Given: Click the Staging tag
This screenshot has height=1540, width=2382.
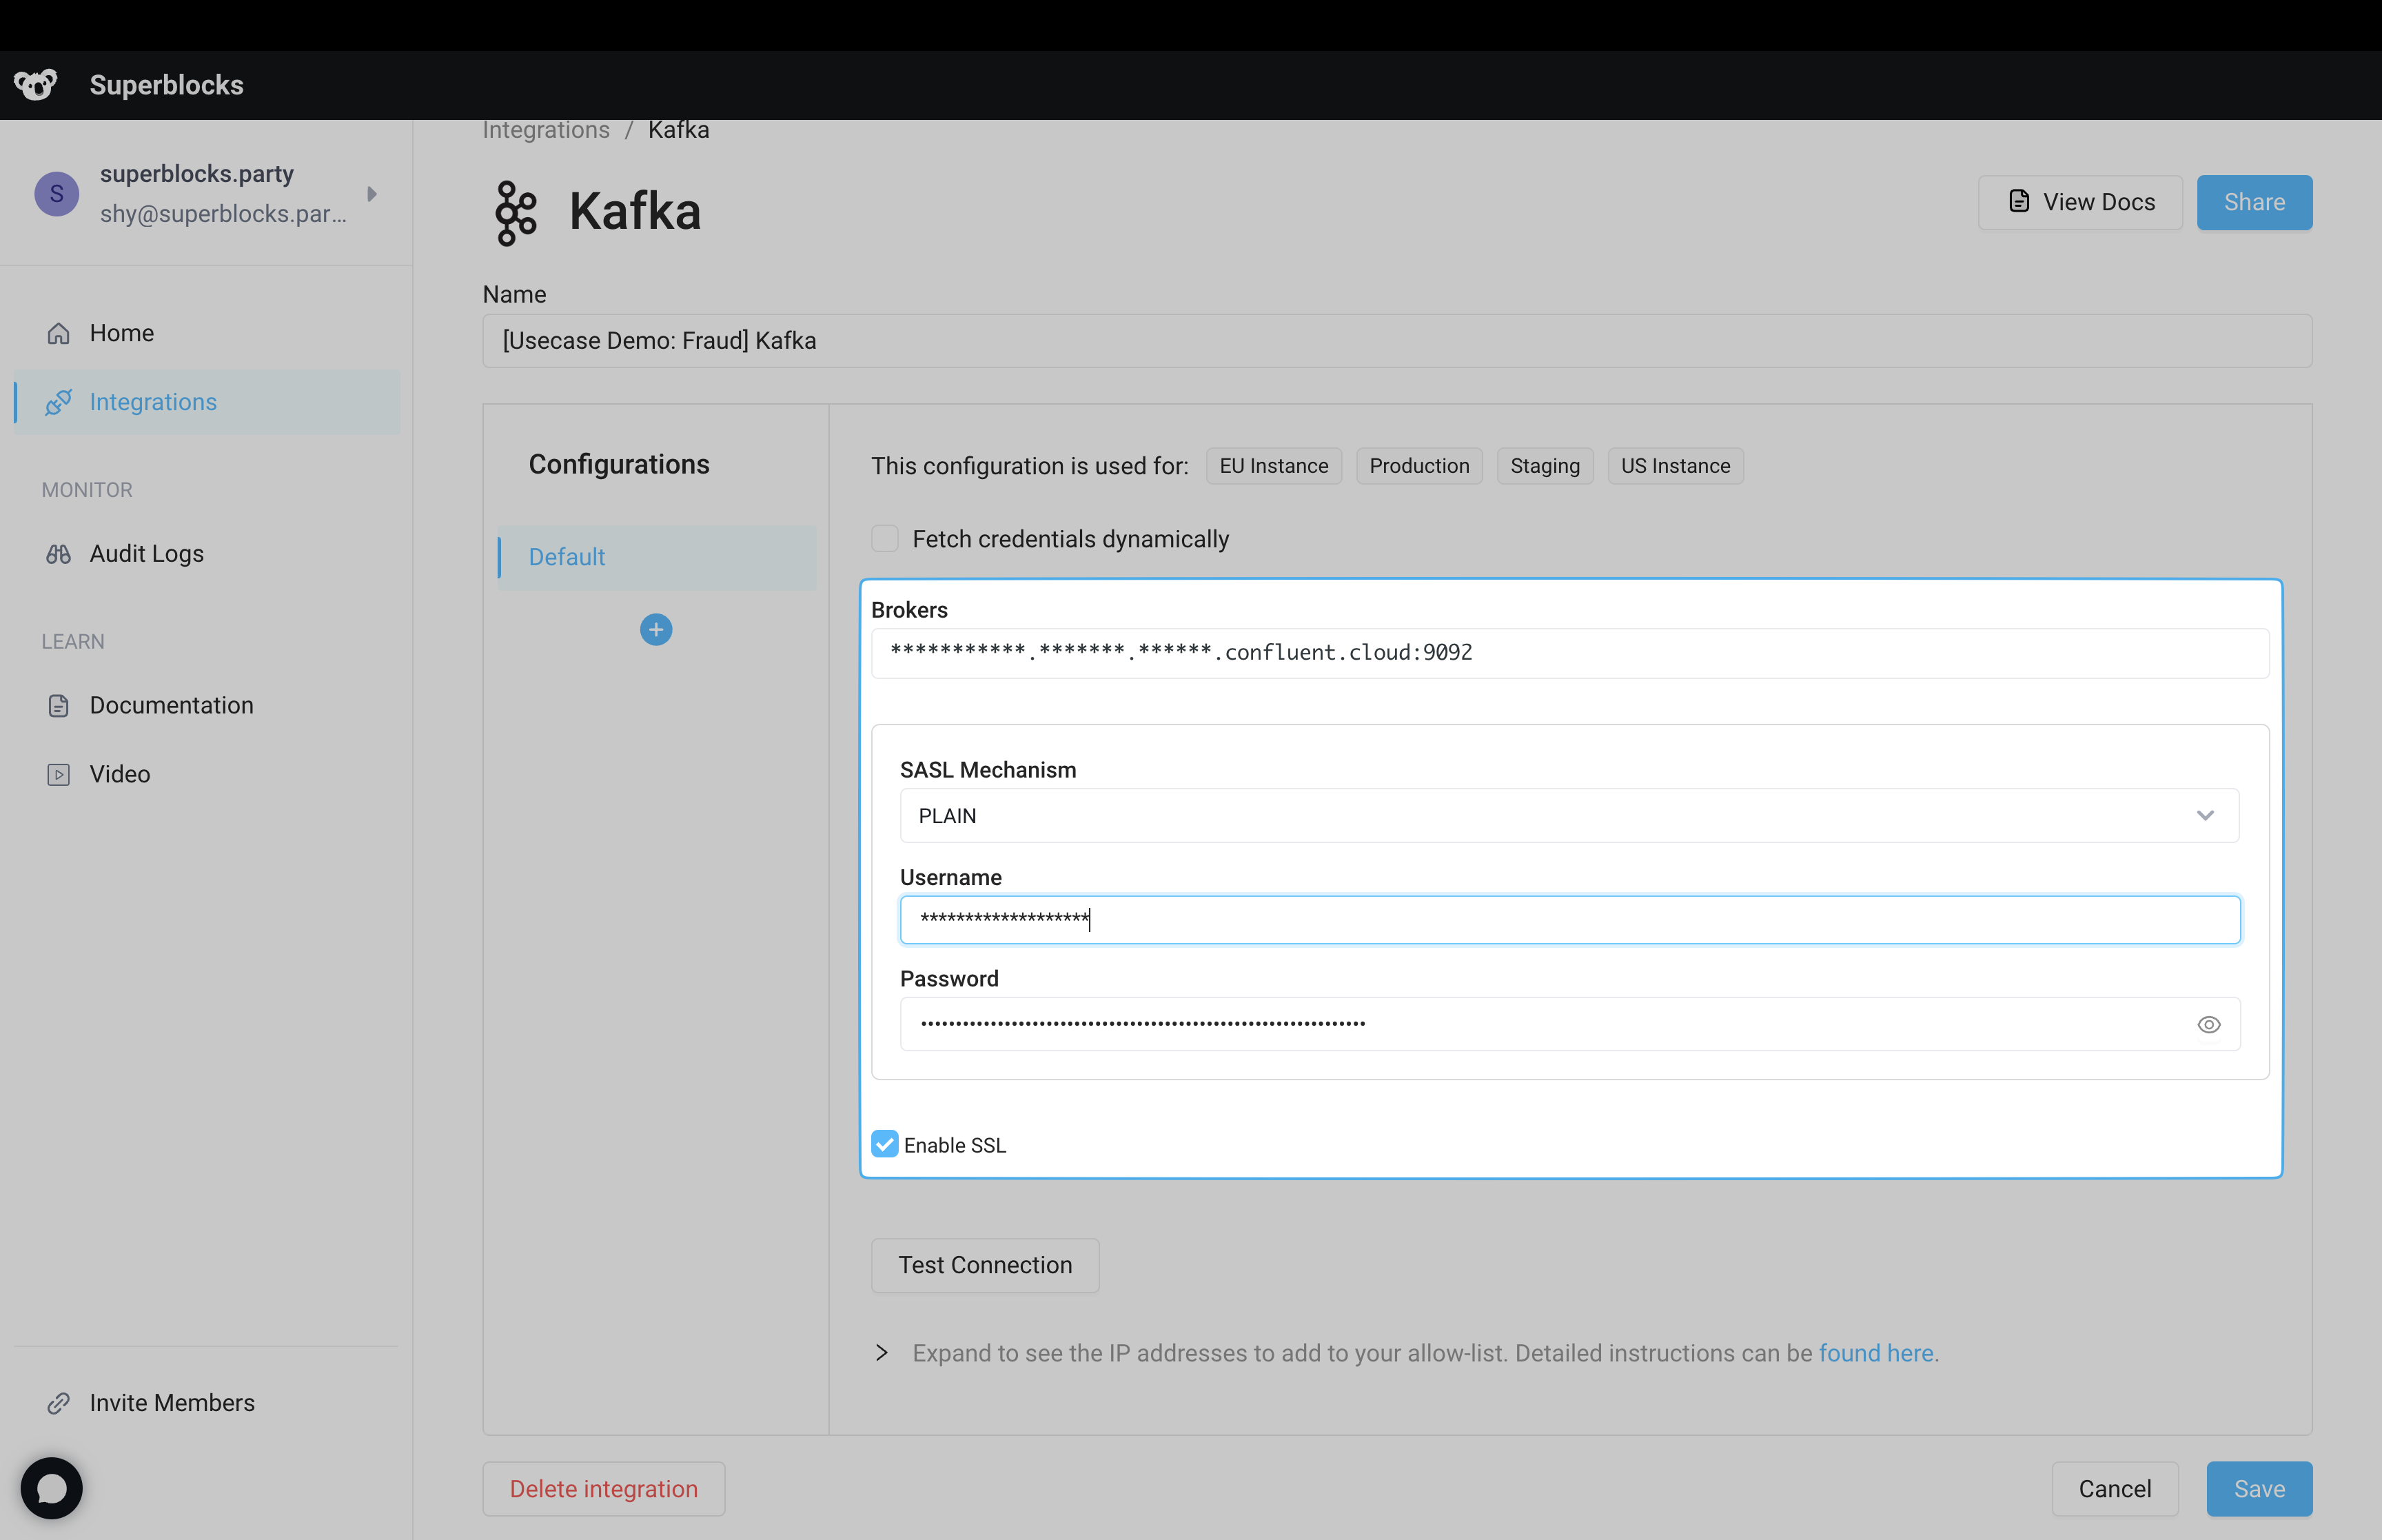Looking at the screenshot, I should point(1545,466).
